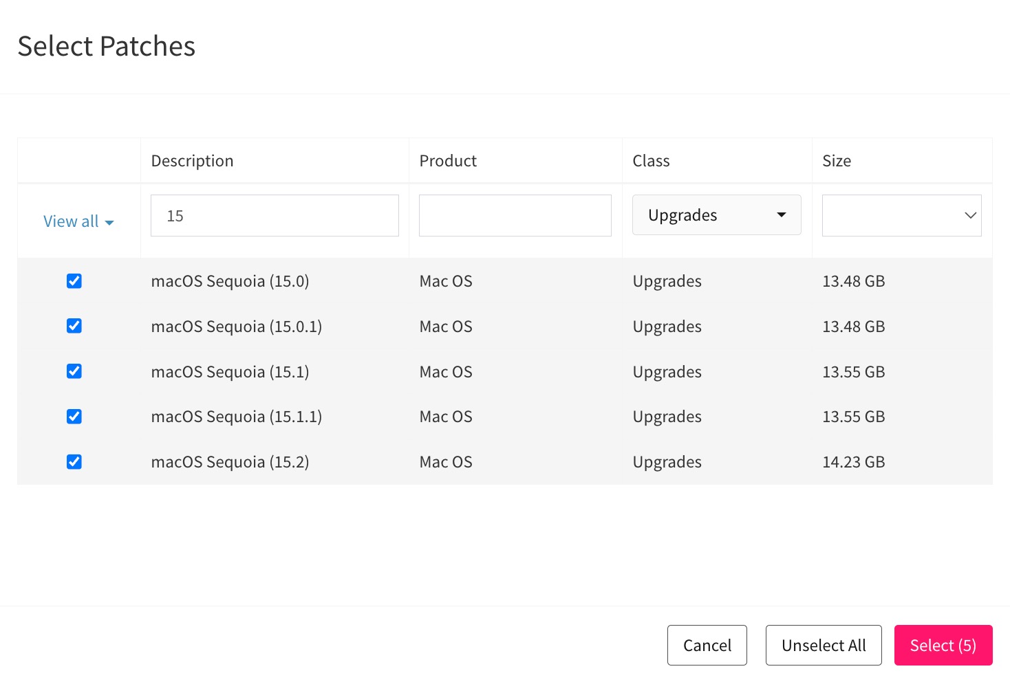Click the macOS Sequoia (15.0.1) description

pos(237,327)
